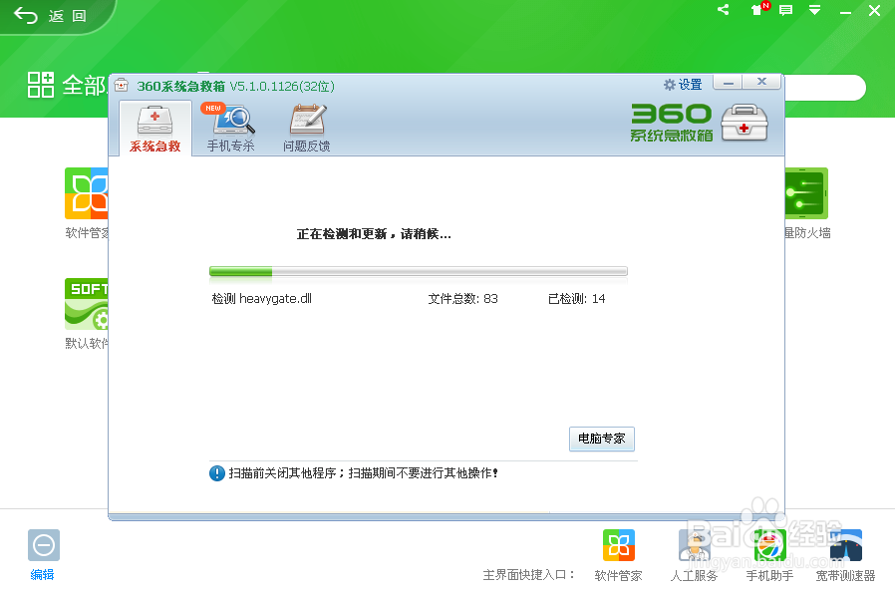895x593 pixels.
Task: Open the main menu dropdown arrow in title bar
Action: coord(815,10)
